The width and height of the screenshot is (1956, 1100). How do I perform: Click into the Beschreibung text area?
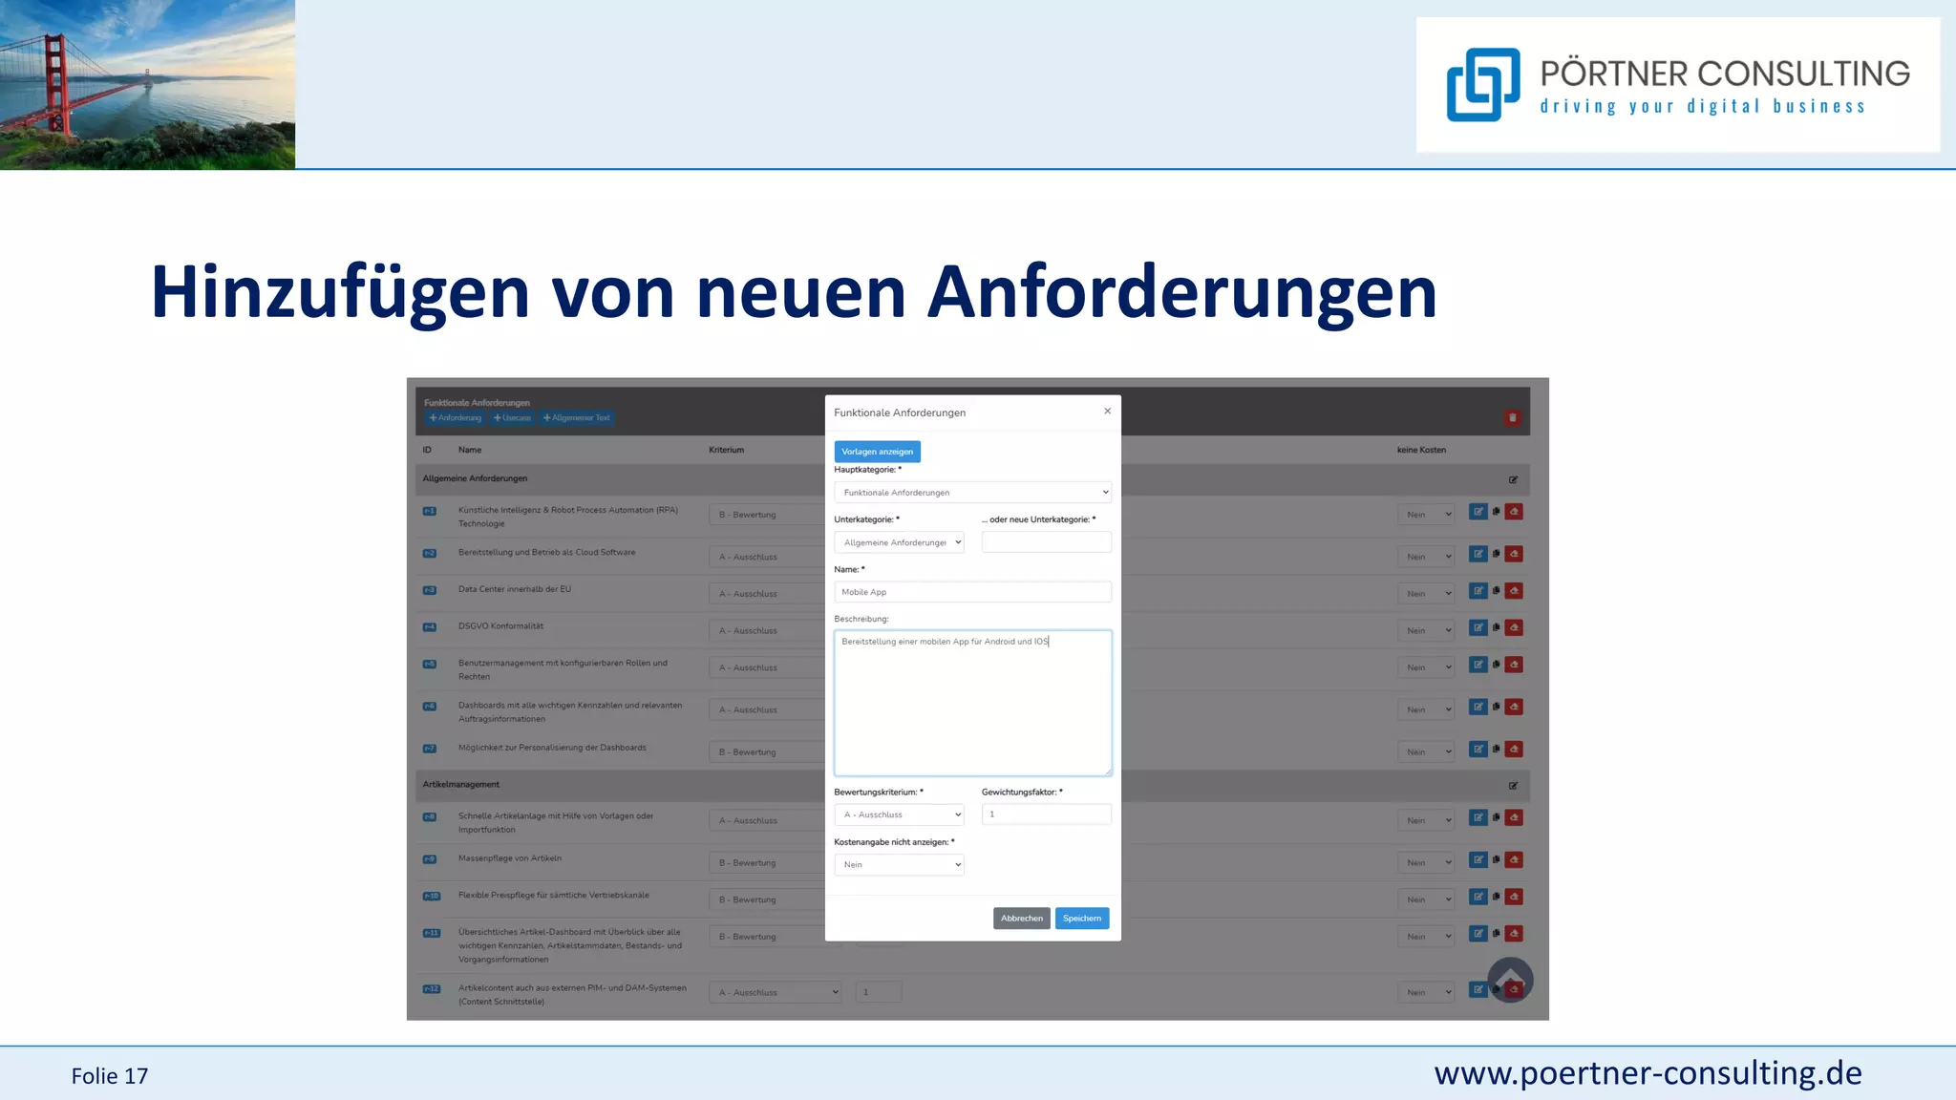pos(972,703)
